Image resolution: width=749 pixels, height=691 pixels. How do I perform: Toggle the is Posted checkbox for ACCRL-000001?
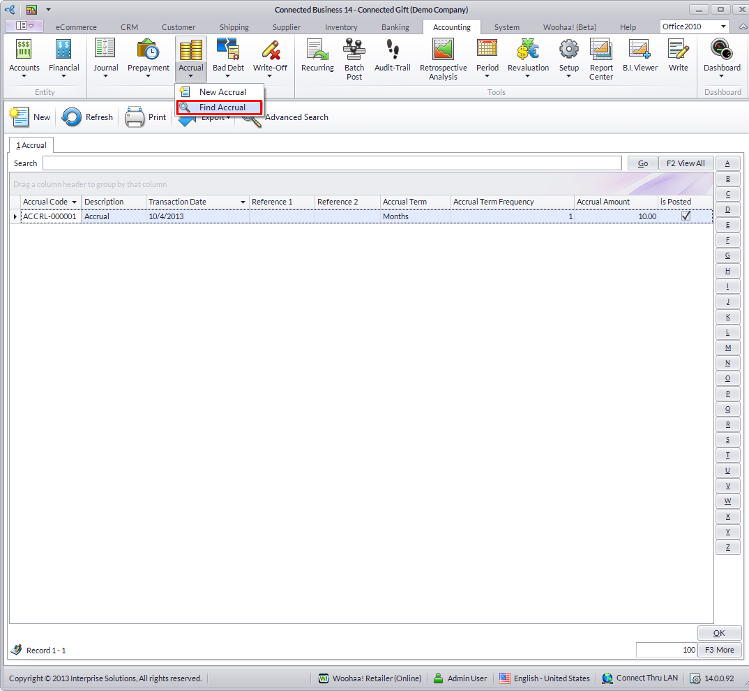(x=686, y=216)
